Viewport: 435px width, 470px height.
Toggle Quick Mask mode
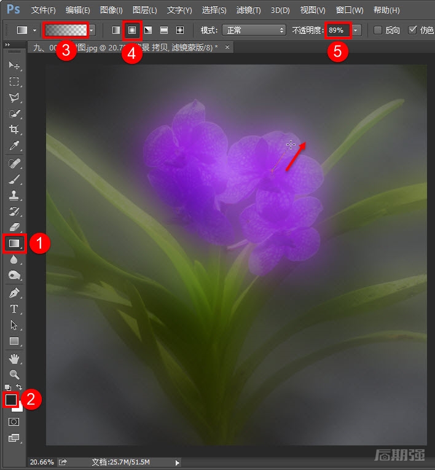pos(14,422)
